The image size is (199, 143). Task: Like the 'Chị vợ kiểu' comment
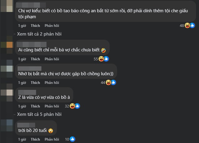tap(35, 26)
